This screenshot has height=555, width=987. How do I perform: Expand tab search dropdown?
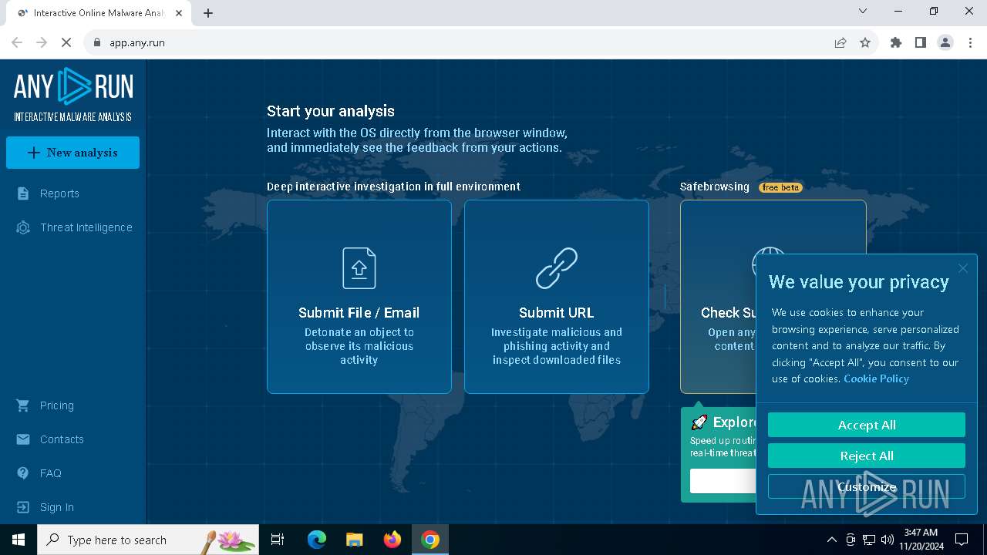(863, 11)
